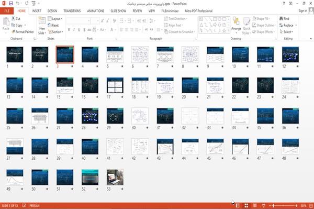
Task: Select the Format Painter tool
Action: [23, 31]
